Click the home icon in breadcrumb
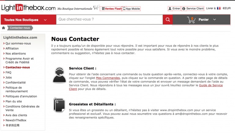235x133 pixels. (x=3, y=28)
